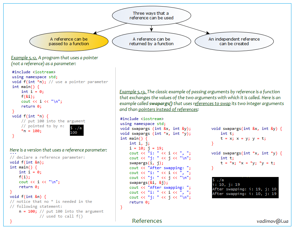Click the 'Example 5.13.' underlined heading
The width and height of the screenshot is (294, 229).
coord(133,92)
